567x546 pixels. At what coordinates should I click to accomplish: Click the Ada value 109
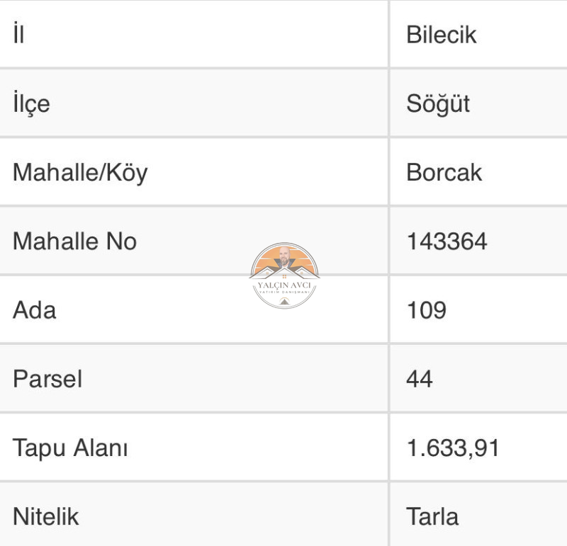[427, 310]
